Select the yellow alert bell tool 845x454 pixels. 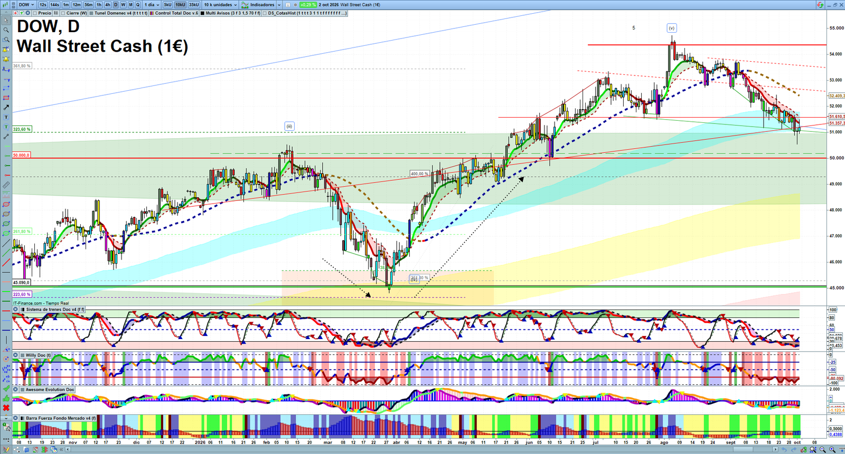pos(6,59)
